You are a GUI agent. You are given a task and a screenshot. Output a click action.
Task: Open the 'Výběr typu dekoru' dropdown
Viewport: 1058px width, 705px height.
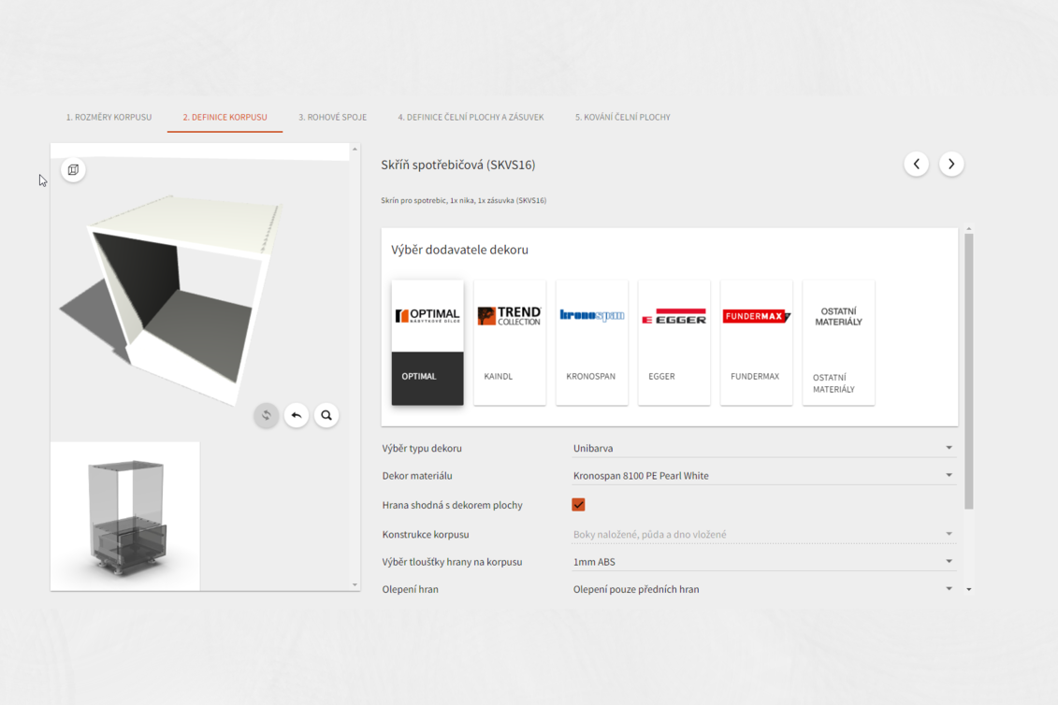[x=762, y=449]
